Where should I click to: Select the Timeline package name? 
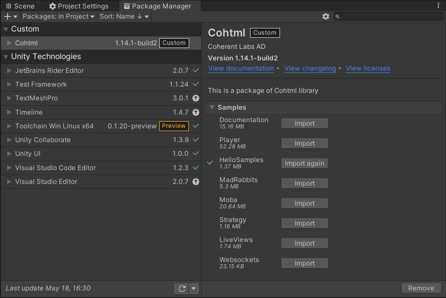pyautogui.click(x=29, y=112)
